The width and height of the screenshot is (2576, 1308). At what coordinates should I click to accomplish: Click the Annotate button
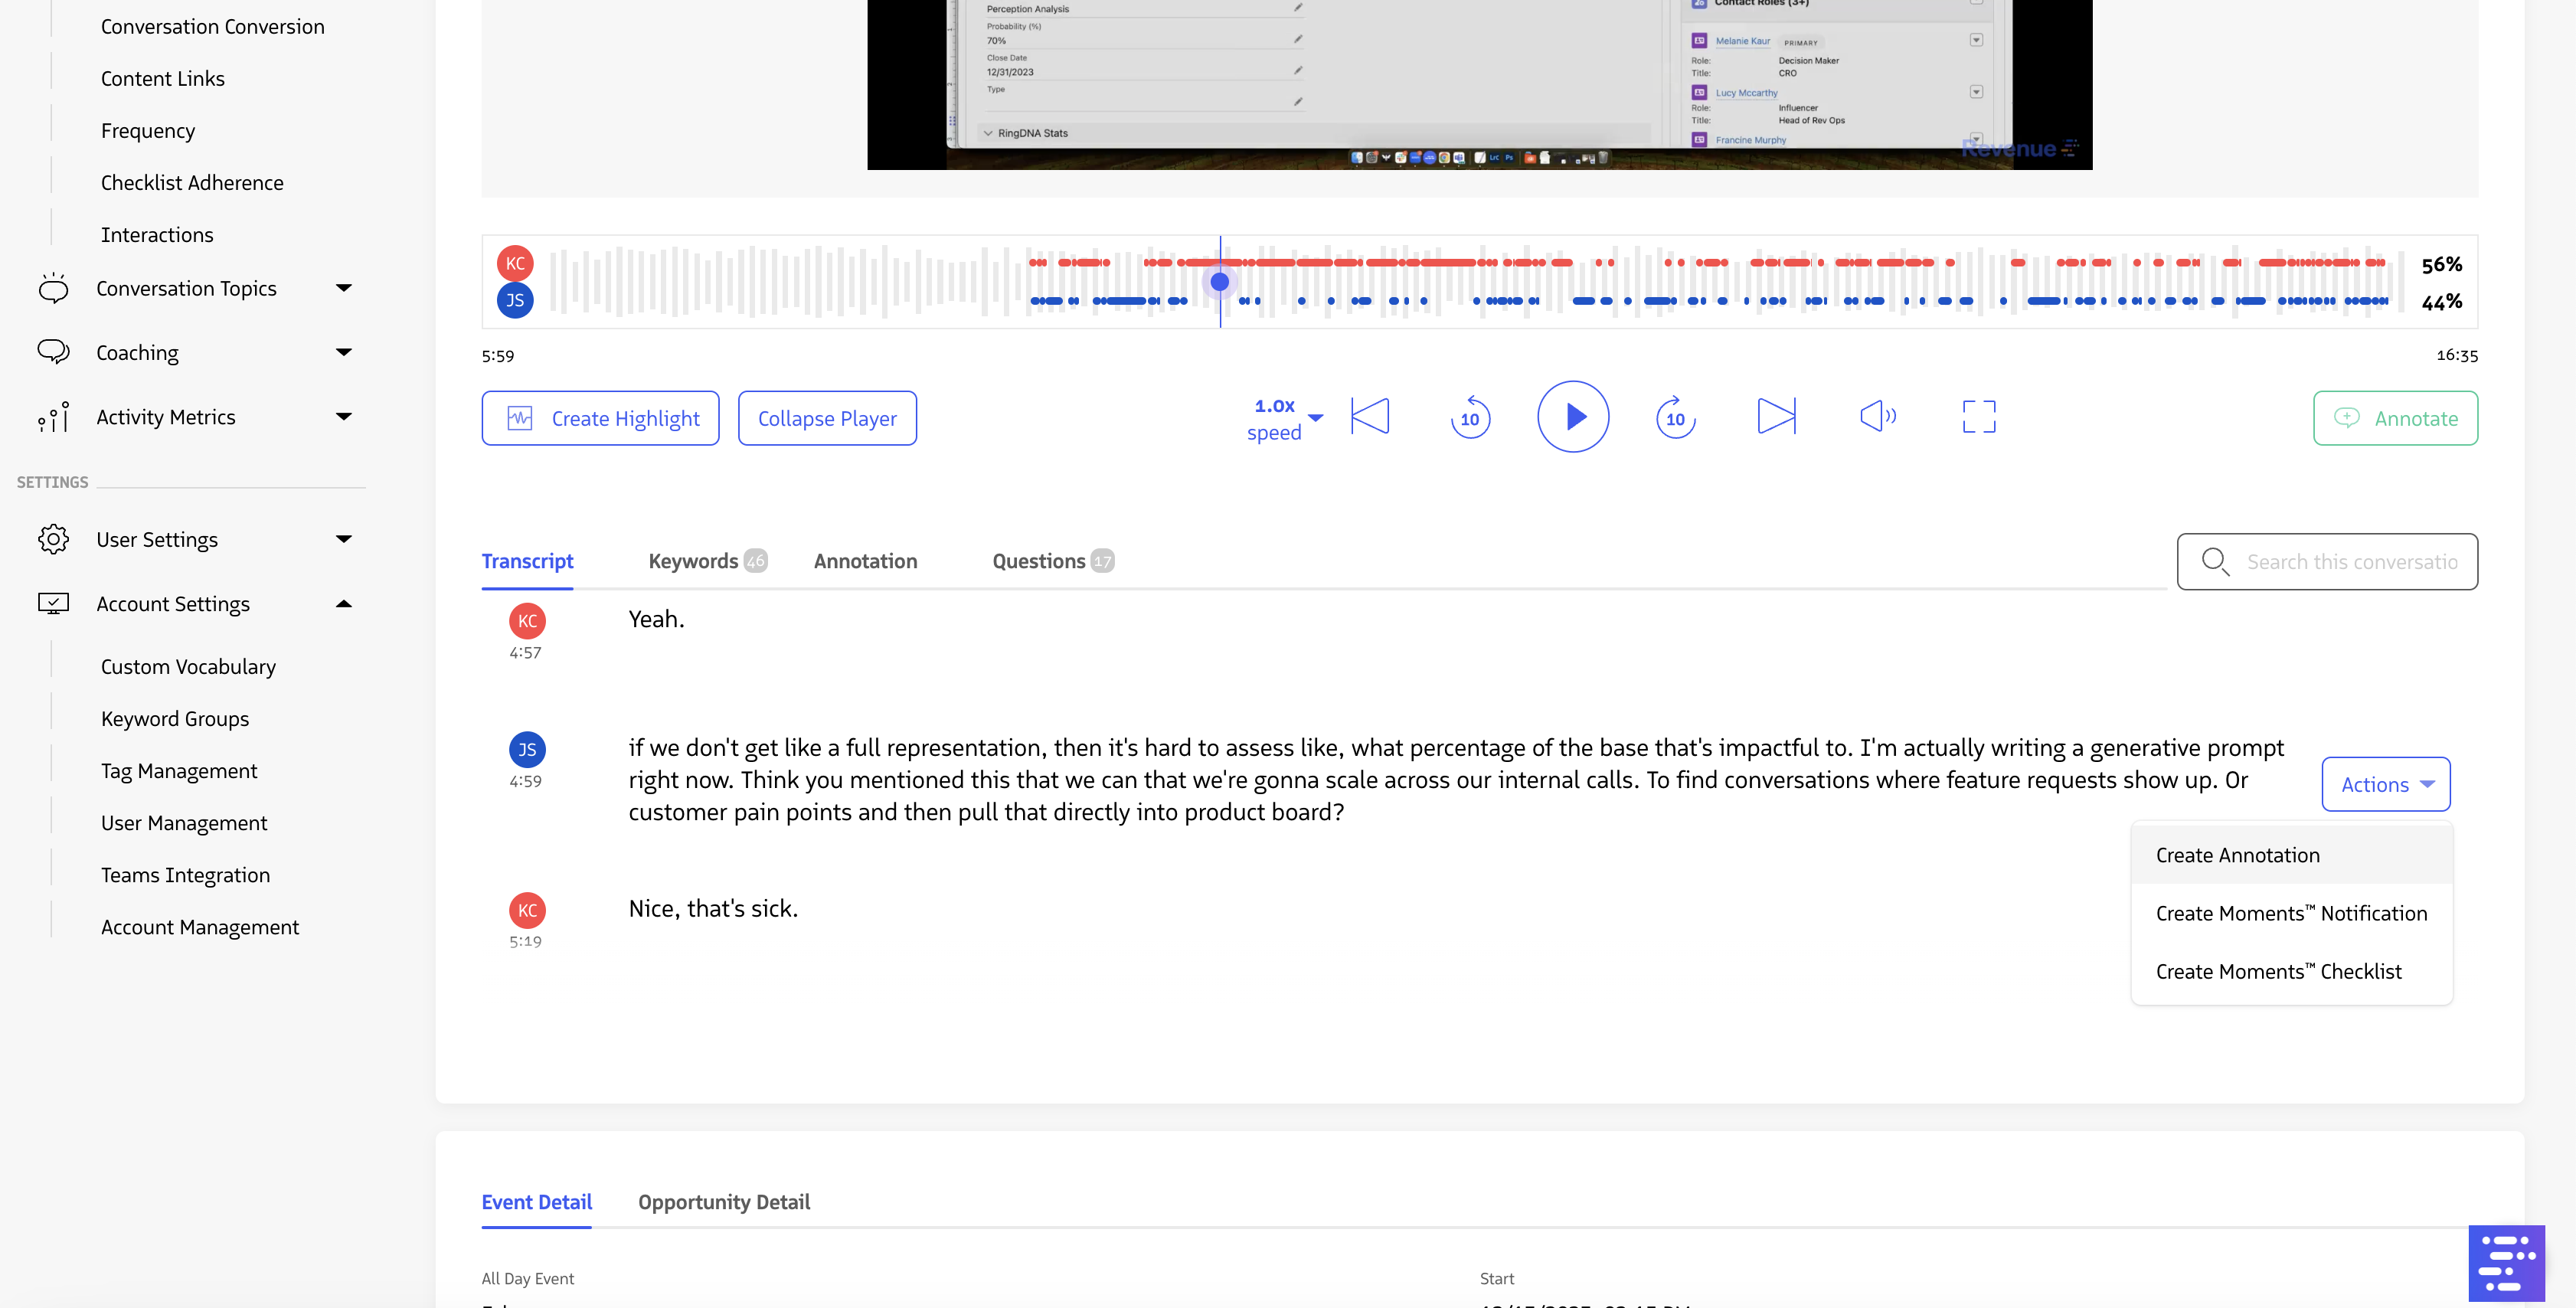2395,418
